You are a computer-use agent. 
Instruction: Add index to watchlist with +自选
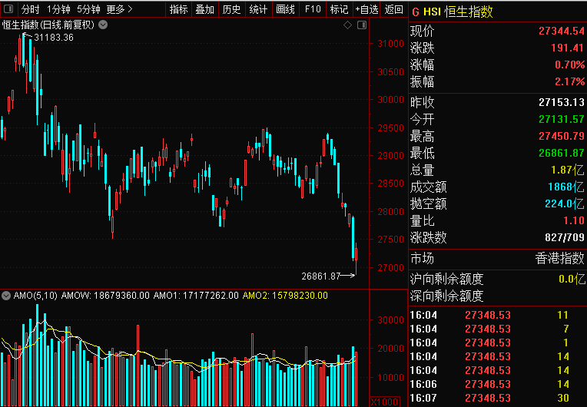coord(367,9)
